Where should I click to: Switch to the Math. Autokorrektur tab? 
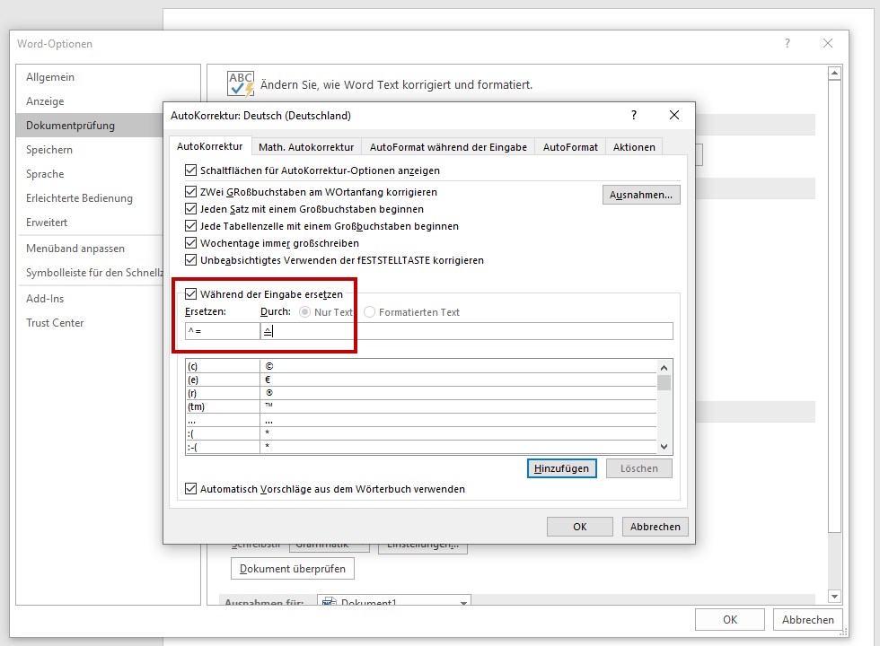306,147
